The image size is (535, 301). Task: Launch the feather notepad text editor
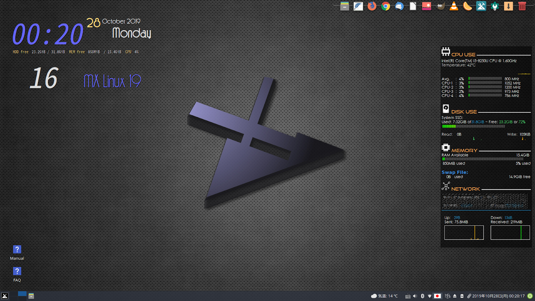coord(358,6)
